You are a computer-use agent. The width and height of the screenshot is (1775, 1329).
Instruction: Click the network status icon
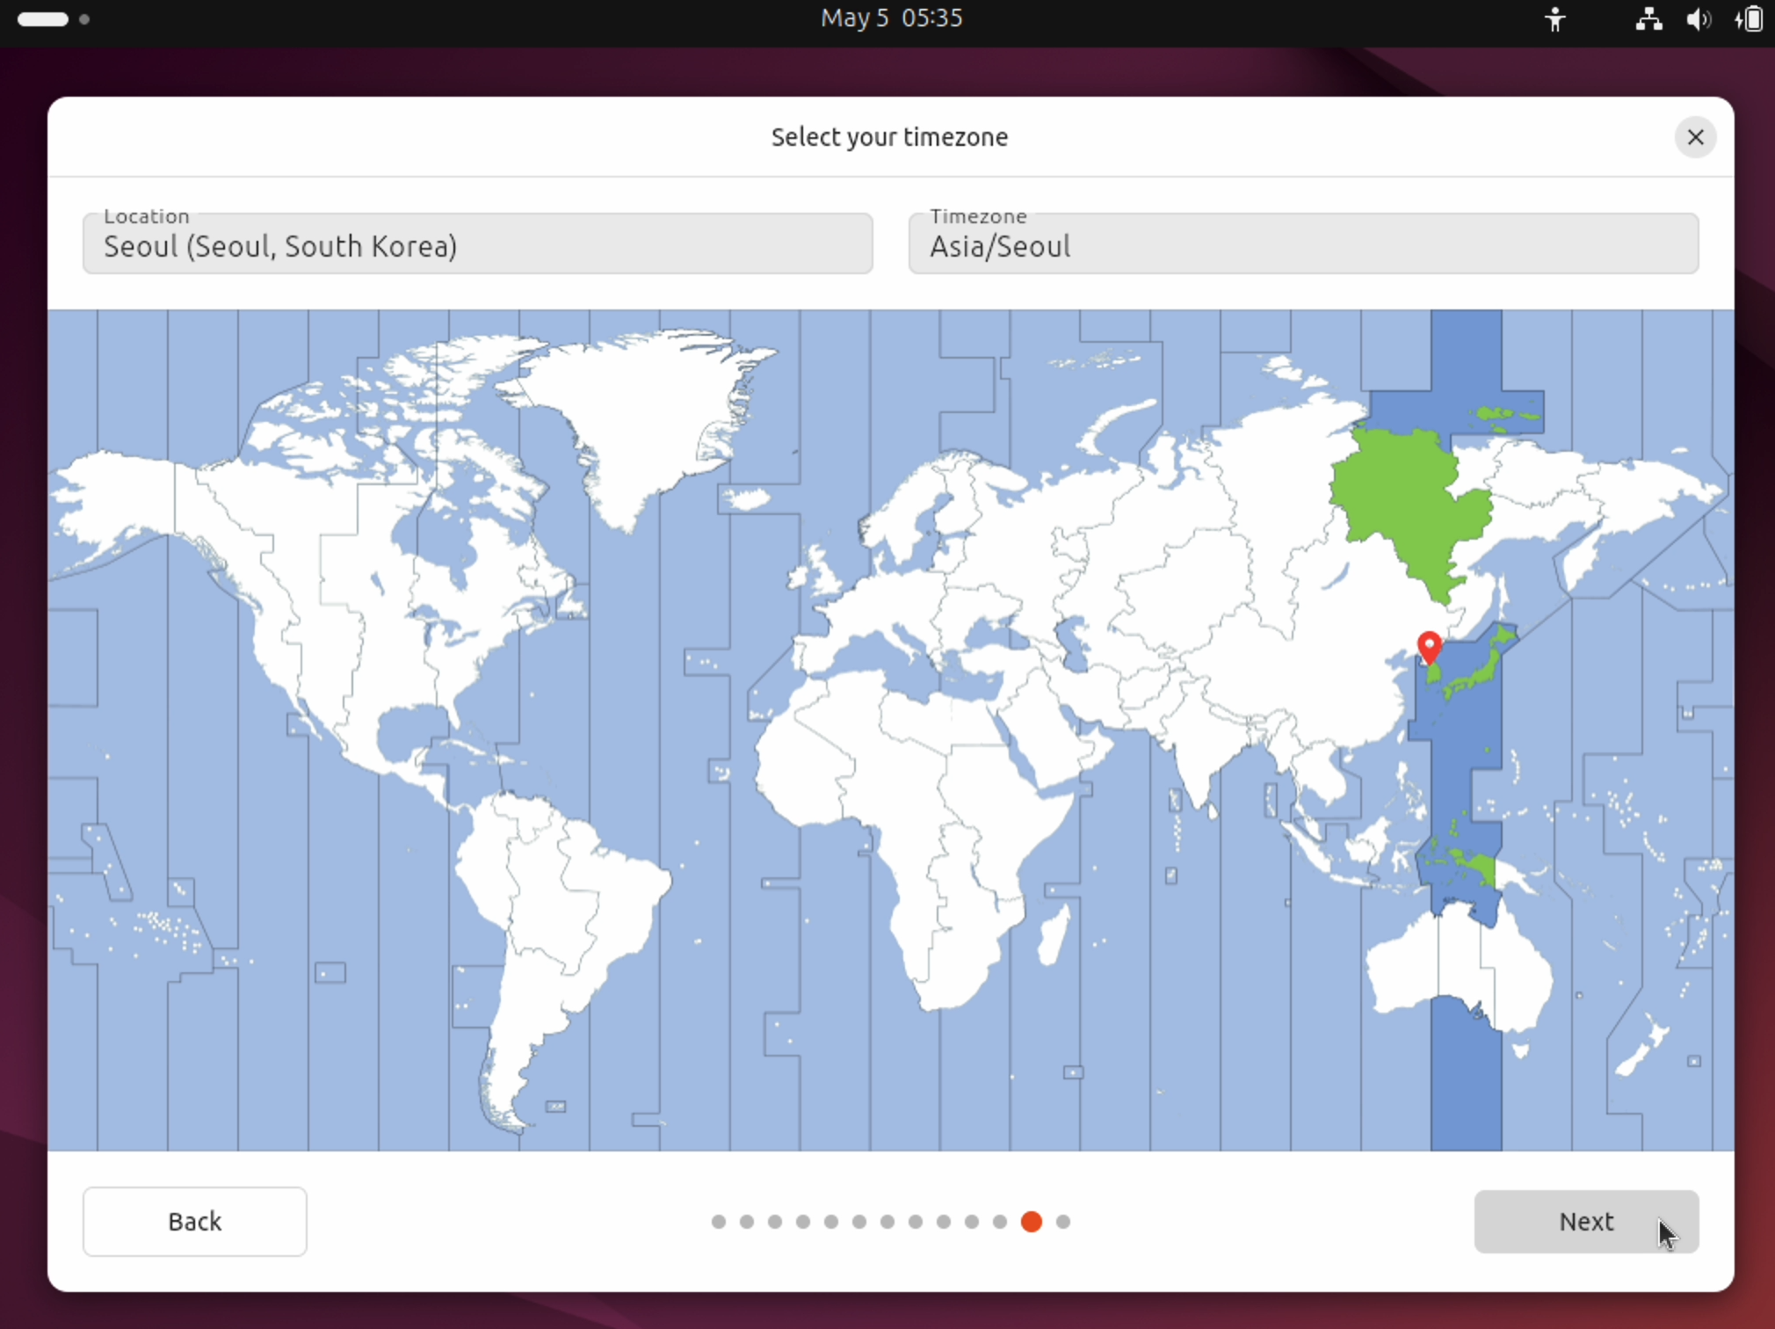[1648, 18]
